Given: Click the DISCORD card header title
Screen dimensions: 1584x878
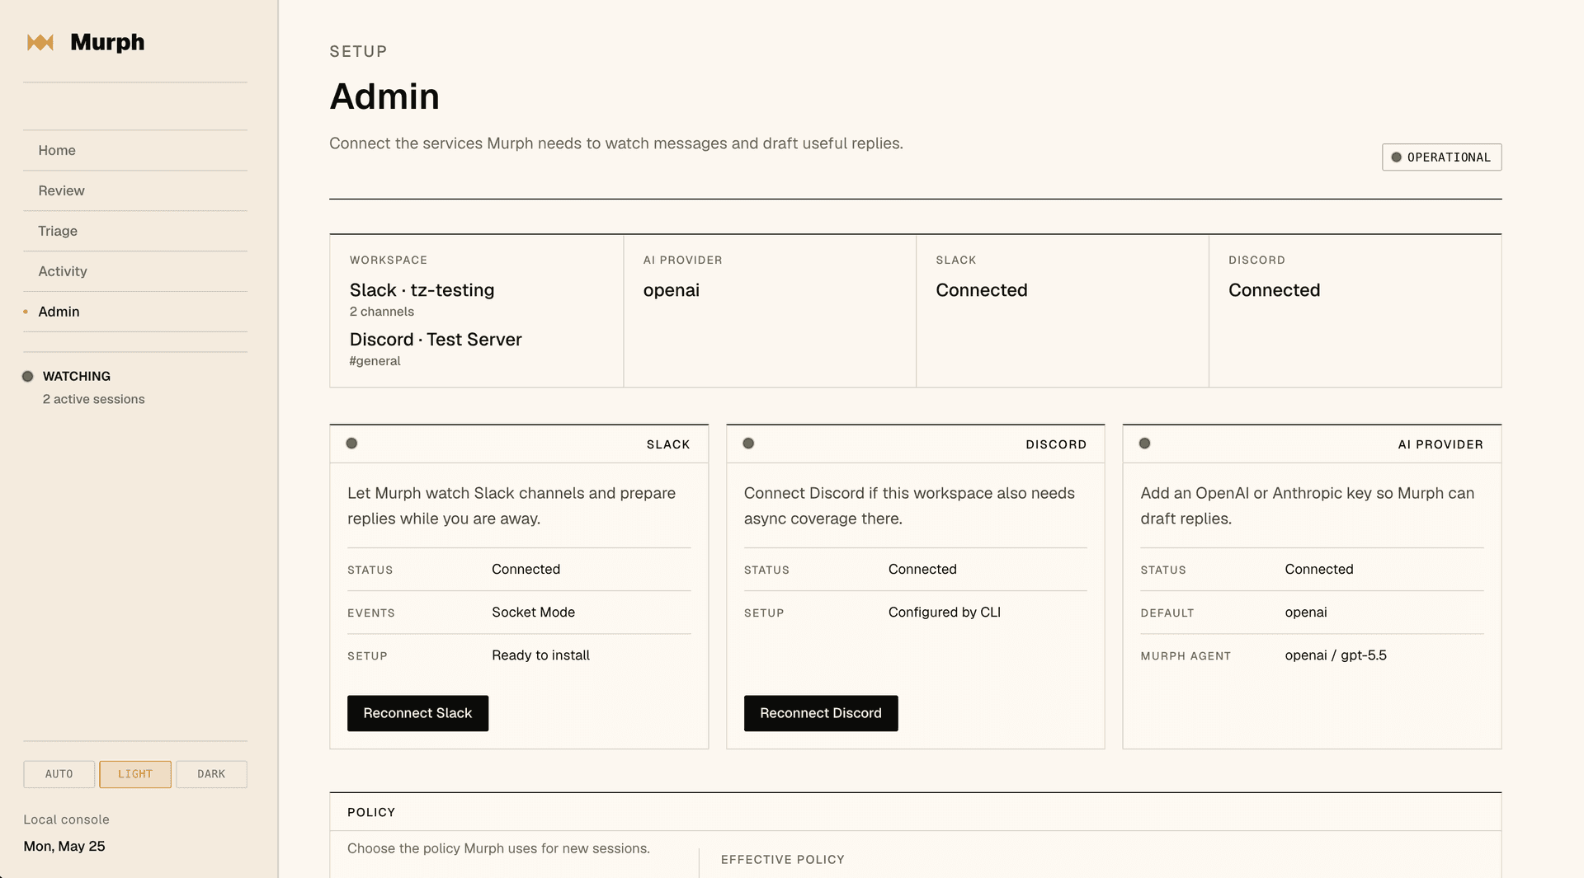Looking at the screenshot, I should (1055, 444).
